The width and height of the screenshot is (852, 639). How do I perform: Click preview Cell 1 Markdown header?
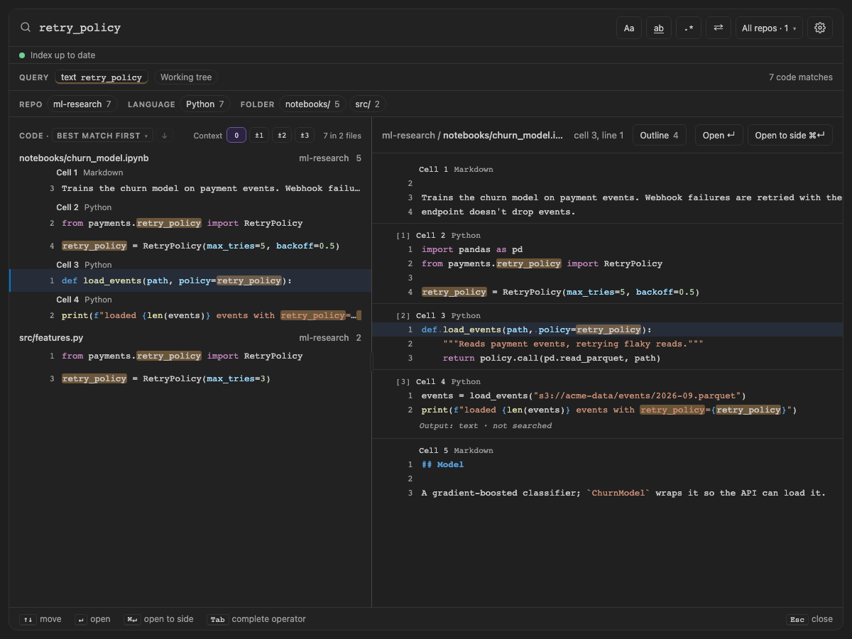click(x=456, y=170)
